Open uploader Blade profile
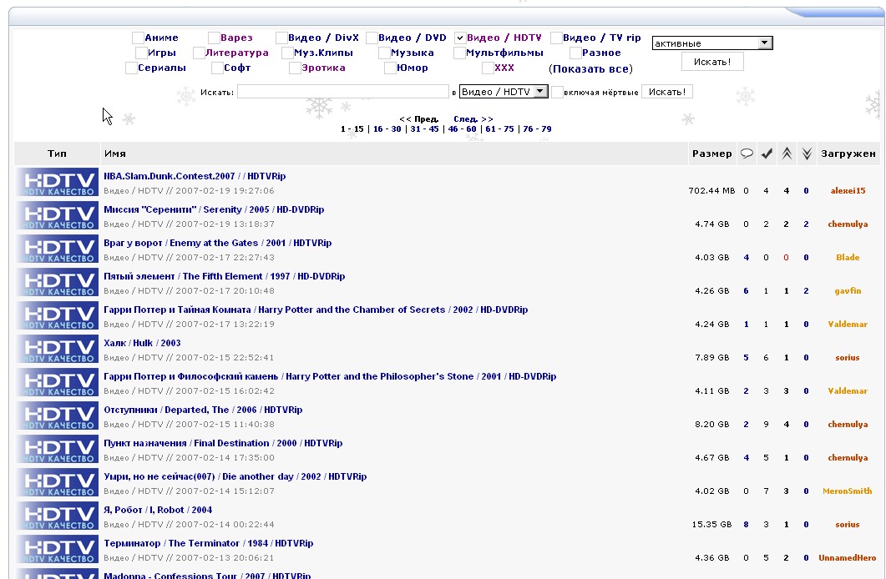Viewport: 886px width, 579px height. click(x=848, y=257)
